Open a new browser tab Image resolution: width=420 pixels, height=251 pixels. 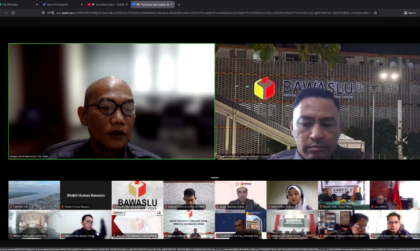click(x=179, y=4)
